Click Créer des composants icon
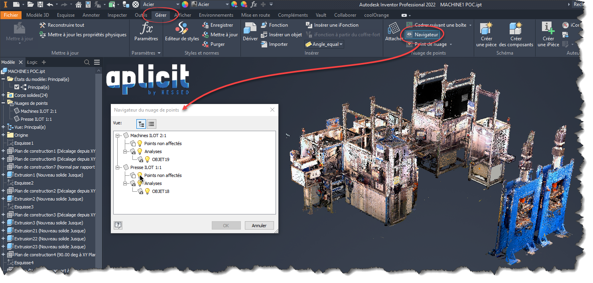Screen dimensions: 593x283 [516, 29]
